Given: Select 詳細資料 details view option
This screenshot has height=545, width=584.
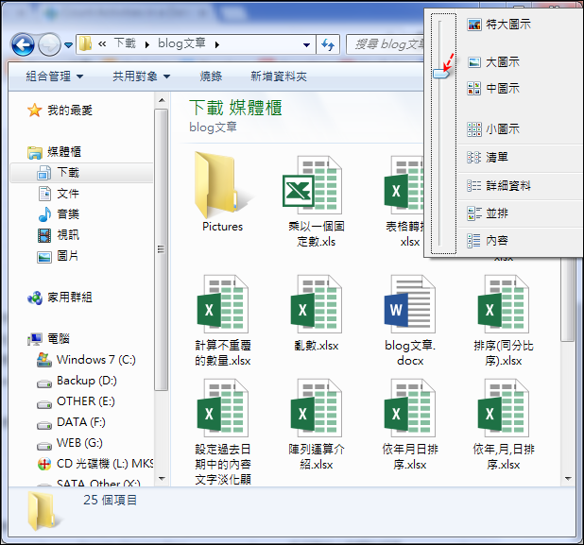Looking at the screenshot, I should click(499, 185).
